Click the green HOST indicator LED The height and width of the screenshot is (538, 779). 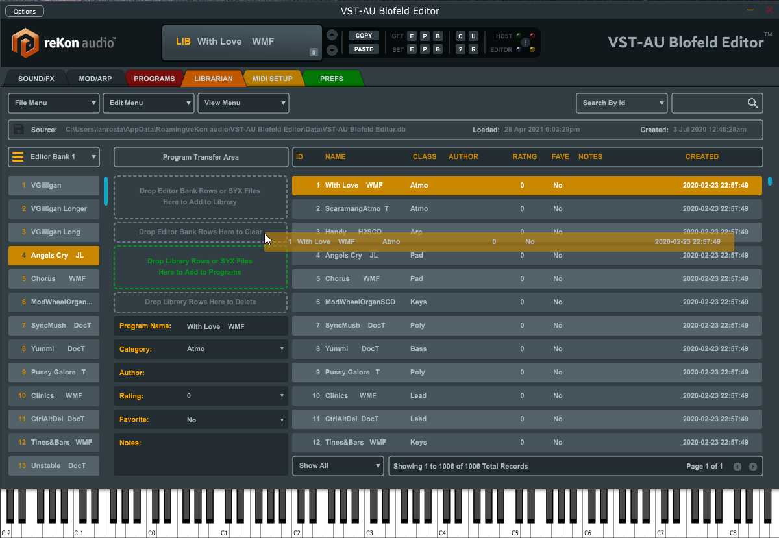tap(519, 36)
